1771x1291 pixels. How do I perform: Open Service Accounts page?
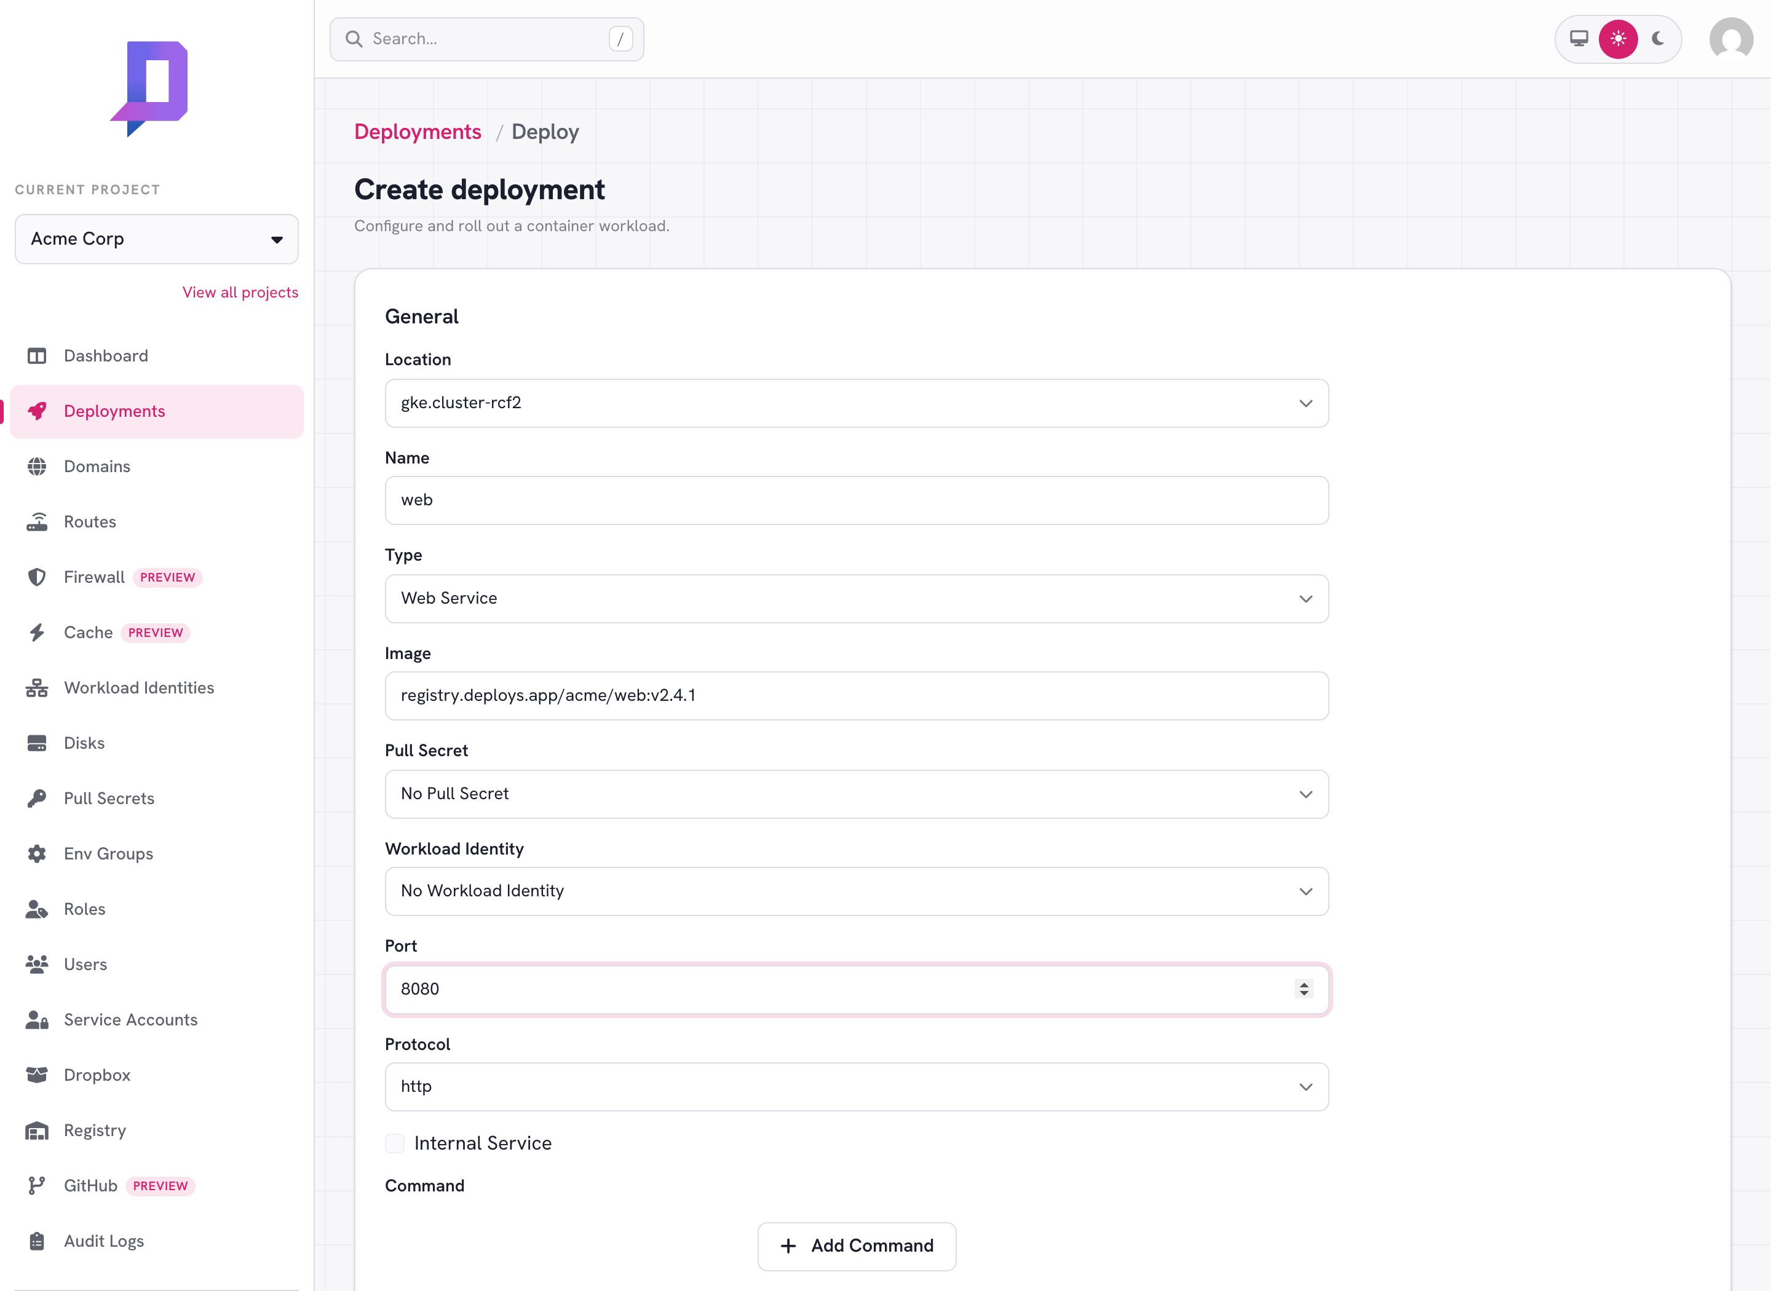click(x=156, y=1020)
